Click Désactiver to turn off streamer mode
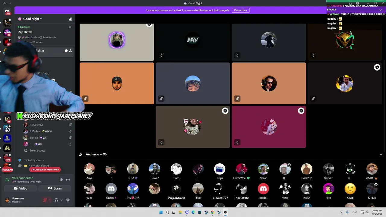386x217 pixels. tap(241, 10)
